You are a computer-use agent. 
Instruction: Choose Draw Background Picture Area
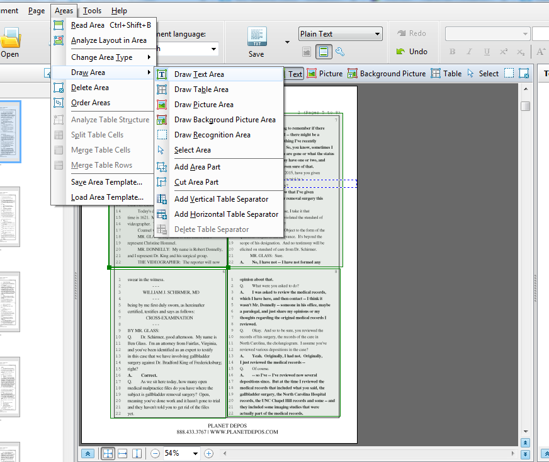(219, 120)
